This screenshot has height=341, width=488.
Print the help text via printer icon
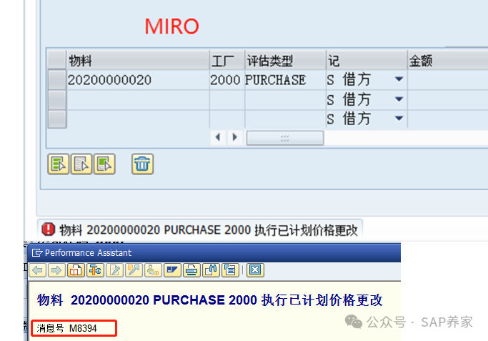pos(191,270)
